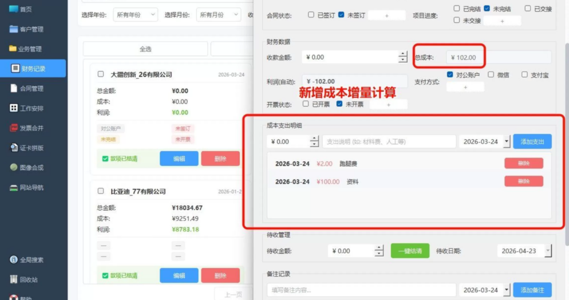Delete the 大疆创新_26有限公司 record

220,158
